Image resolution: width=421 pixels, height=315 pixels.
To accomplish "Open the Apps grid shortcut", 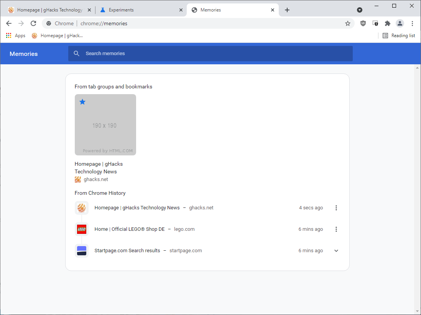I will click(16, 35).
